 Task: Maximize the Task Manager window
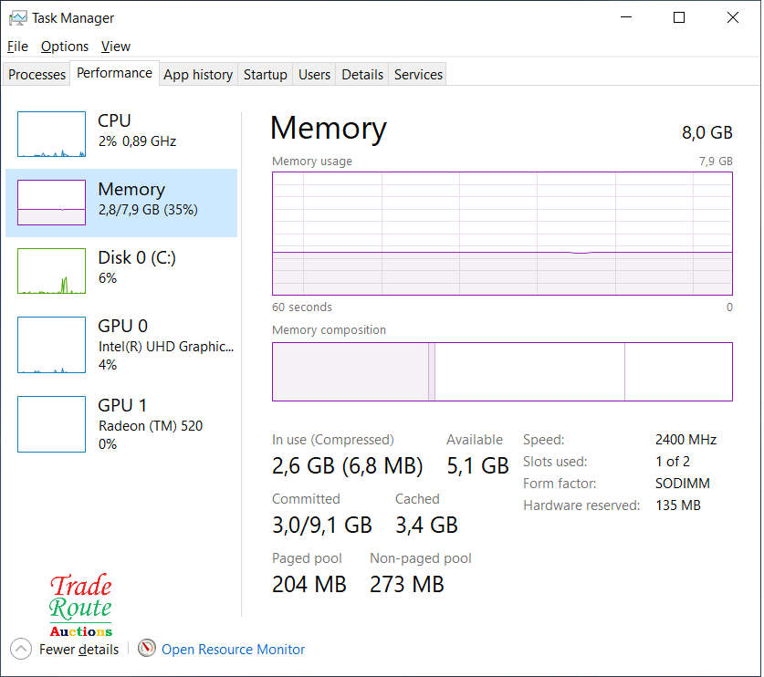[679, 17]
